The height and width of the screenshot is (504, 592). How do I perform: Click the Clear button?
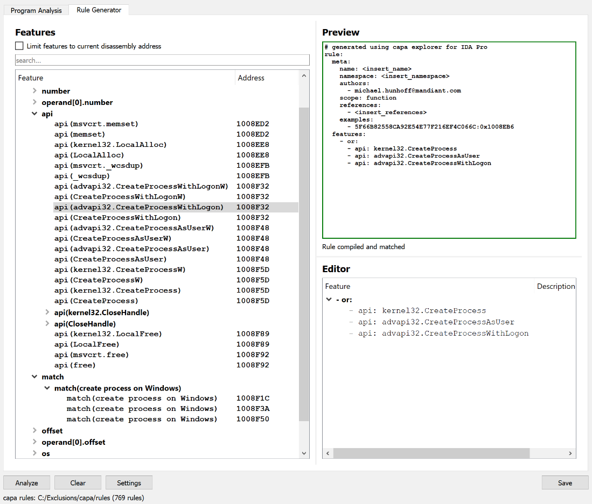click(77, 482)
